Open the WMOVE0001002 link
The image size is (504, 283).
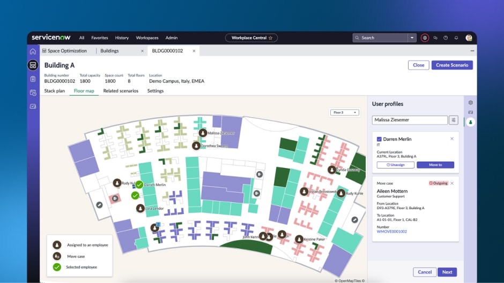[x=391, y=231]
